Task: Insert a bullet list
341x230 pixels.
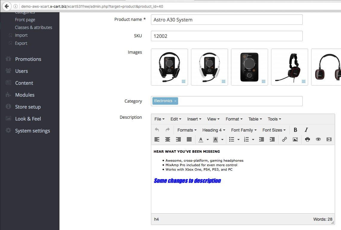Action: [x=232, y=140]
